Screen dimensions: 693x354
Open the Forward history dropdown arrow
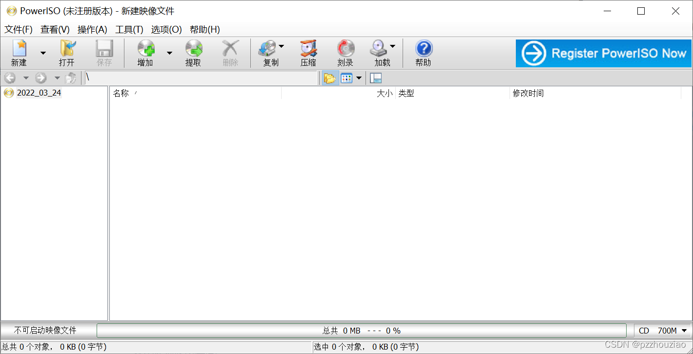(x=57, y=78)
